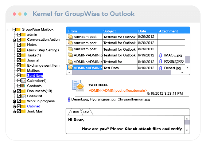Click the Cabinet folder icon
The width and height of the screenshot is (206, 146).
click(23, 106)
